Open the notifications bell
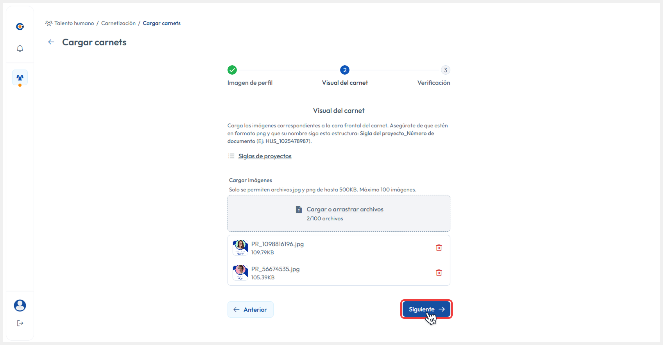Viewport: 663px width, 345px height. [20, 48]
